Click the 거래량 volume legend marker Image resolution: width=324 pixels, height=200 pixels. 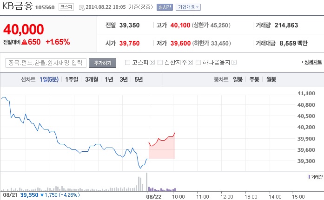309,177
